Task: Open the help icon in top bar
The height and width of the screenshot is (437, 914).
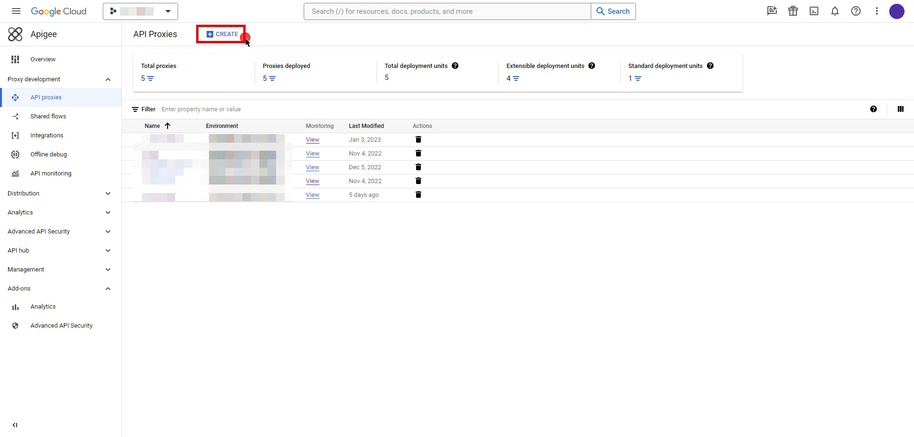Action: point(856,11)
